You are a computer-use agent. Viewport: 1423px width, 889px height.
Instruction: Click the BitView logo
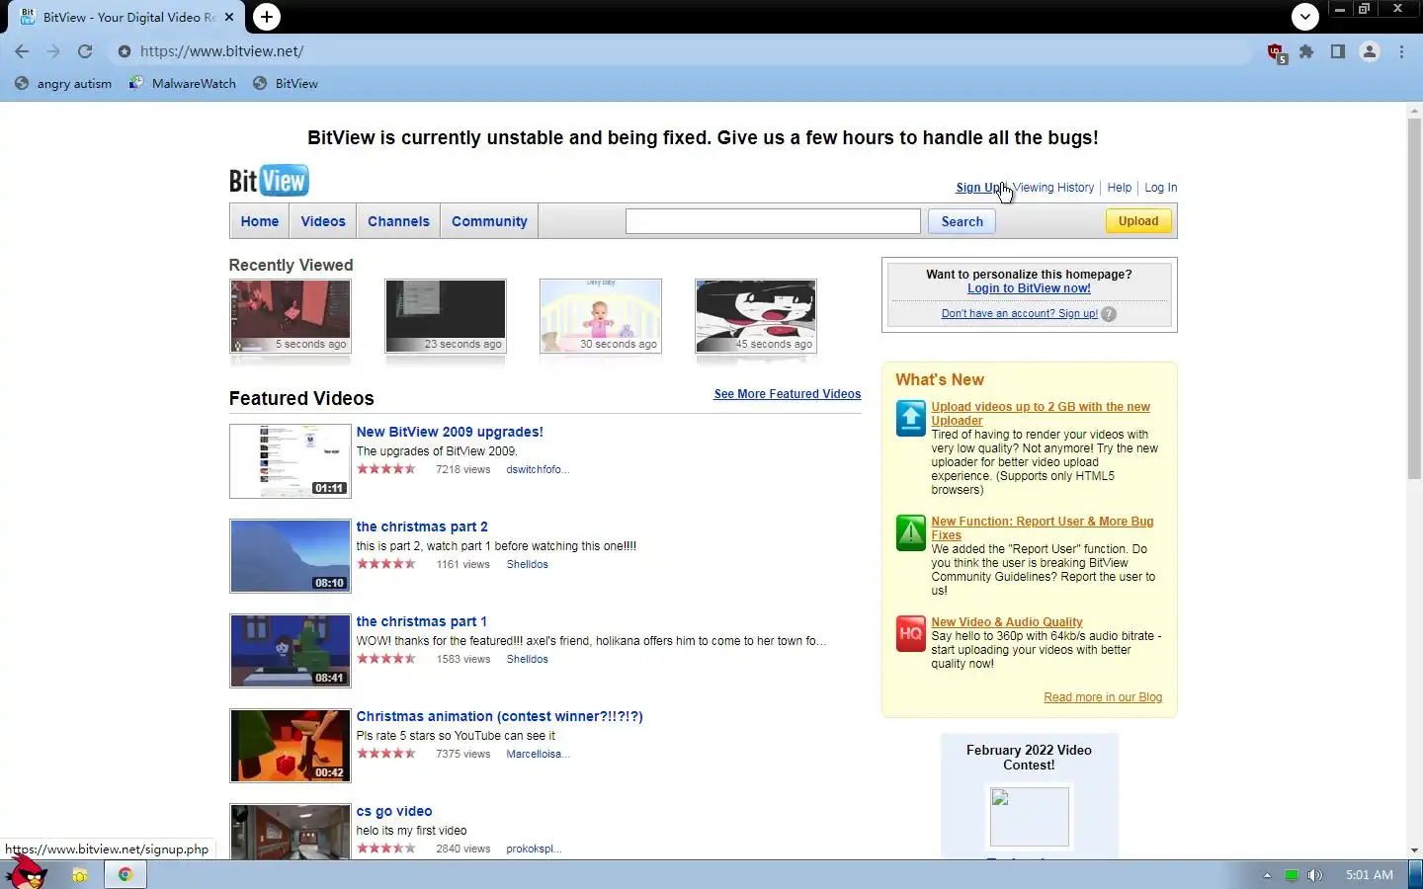[269, 181]
